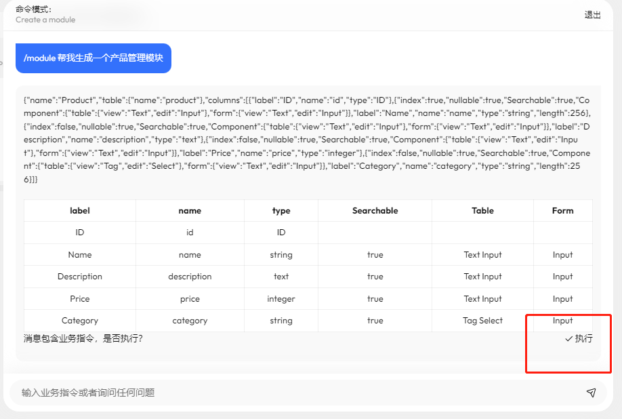Click the 'type' column header
Screen dimensions: 622x419
[281, 211]
